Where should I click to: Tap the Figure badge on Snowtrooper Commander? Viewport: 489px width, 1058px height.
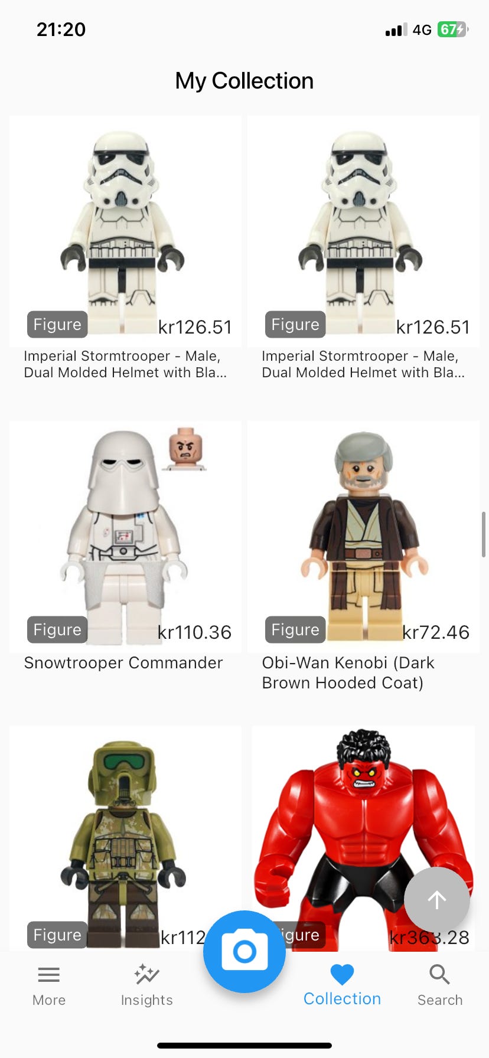point(57,630)
